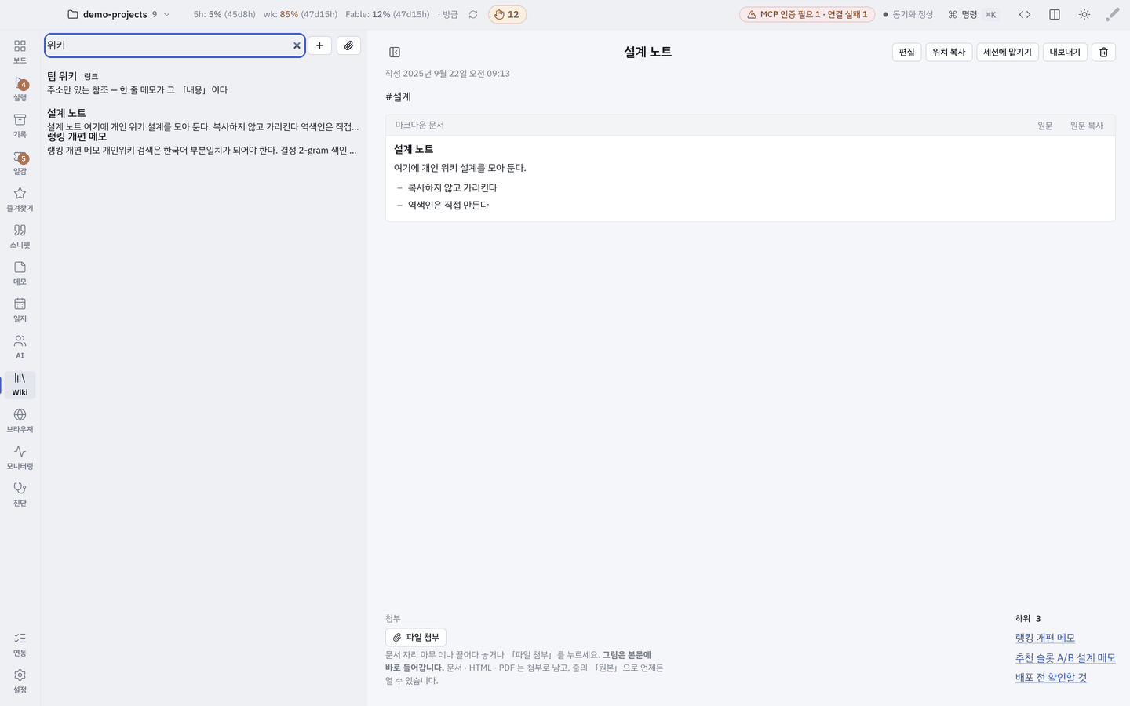Open the 명령 command palette
1130x706 pixels.
[971, 14]
